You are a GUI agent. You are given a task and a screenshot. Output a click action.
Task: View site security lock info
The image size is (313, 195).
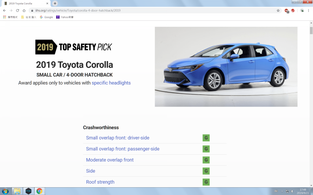point(32,10)
